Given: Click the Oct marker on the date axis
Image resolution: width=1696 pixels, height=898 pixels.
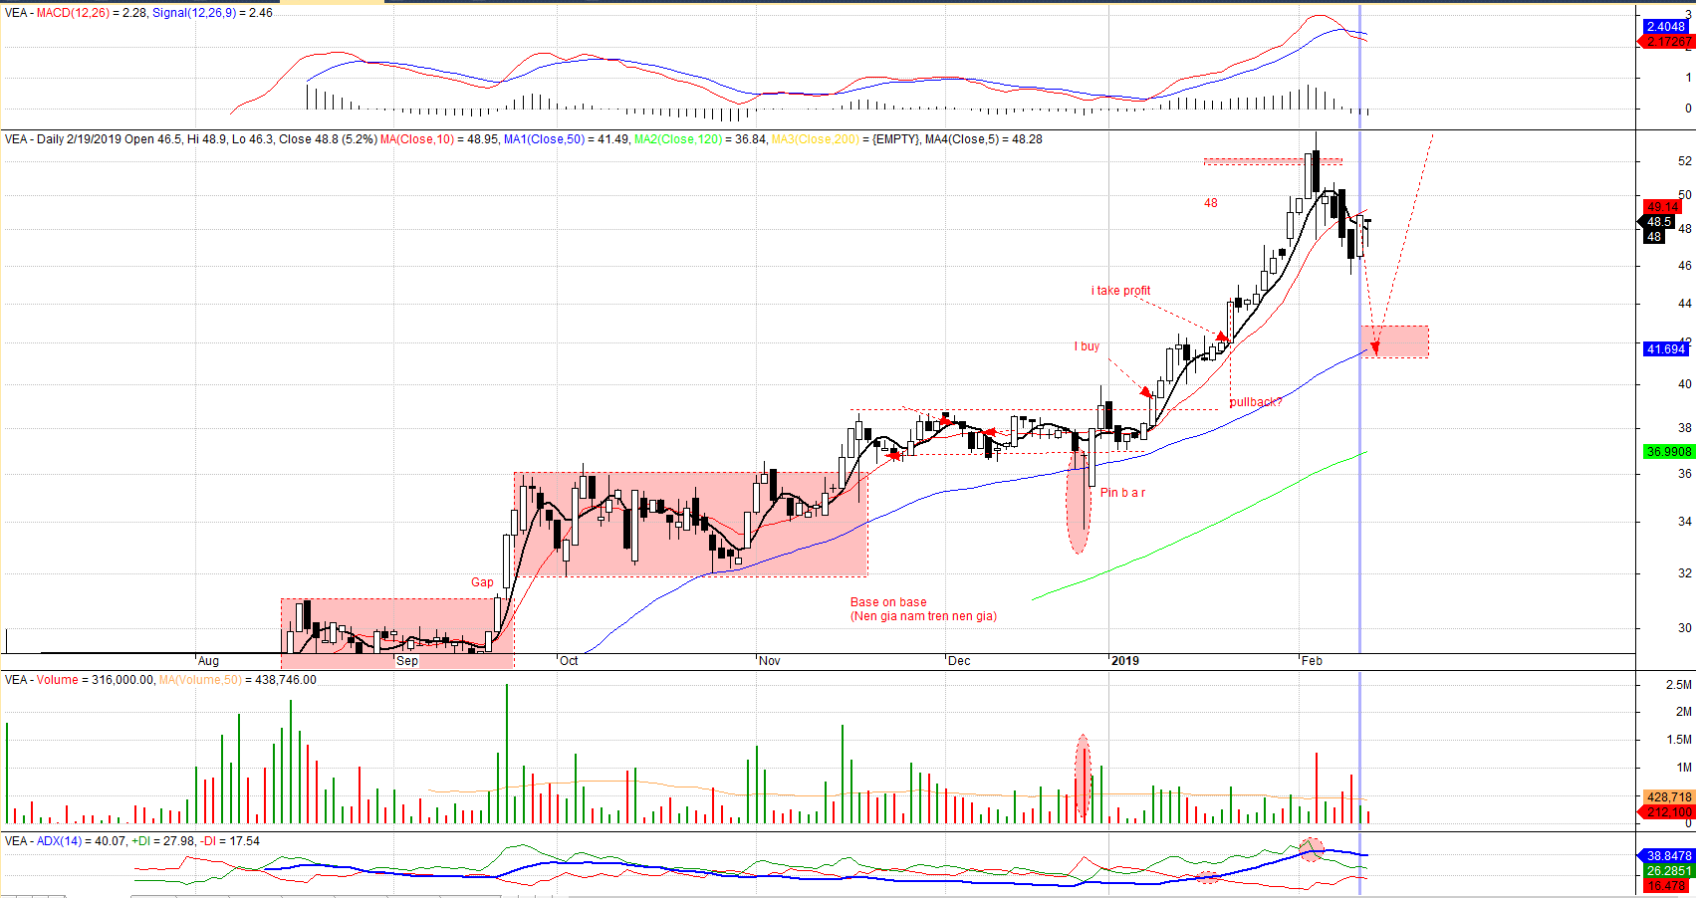Looking at the screenshot, I should tap(569, 661).
